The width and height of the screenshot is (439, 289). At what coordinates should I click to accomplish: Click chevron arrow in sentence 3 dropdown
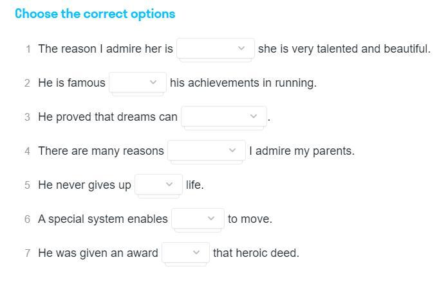(x=254, y=116)
